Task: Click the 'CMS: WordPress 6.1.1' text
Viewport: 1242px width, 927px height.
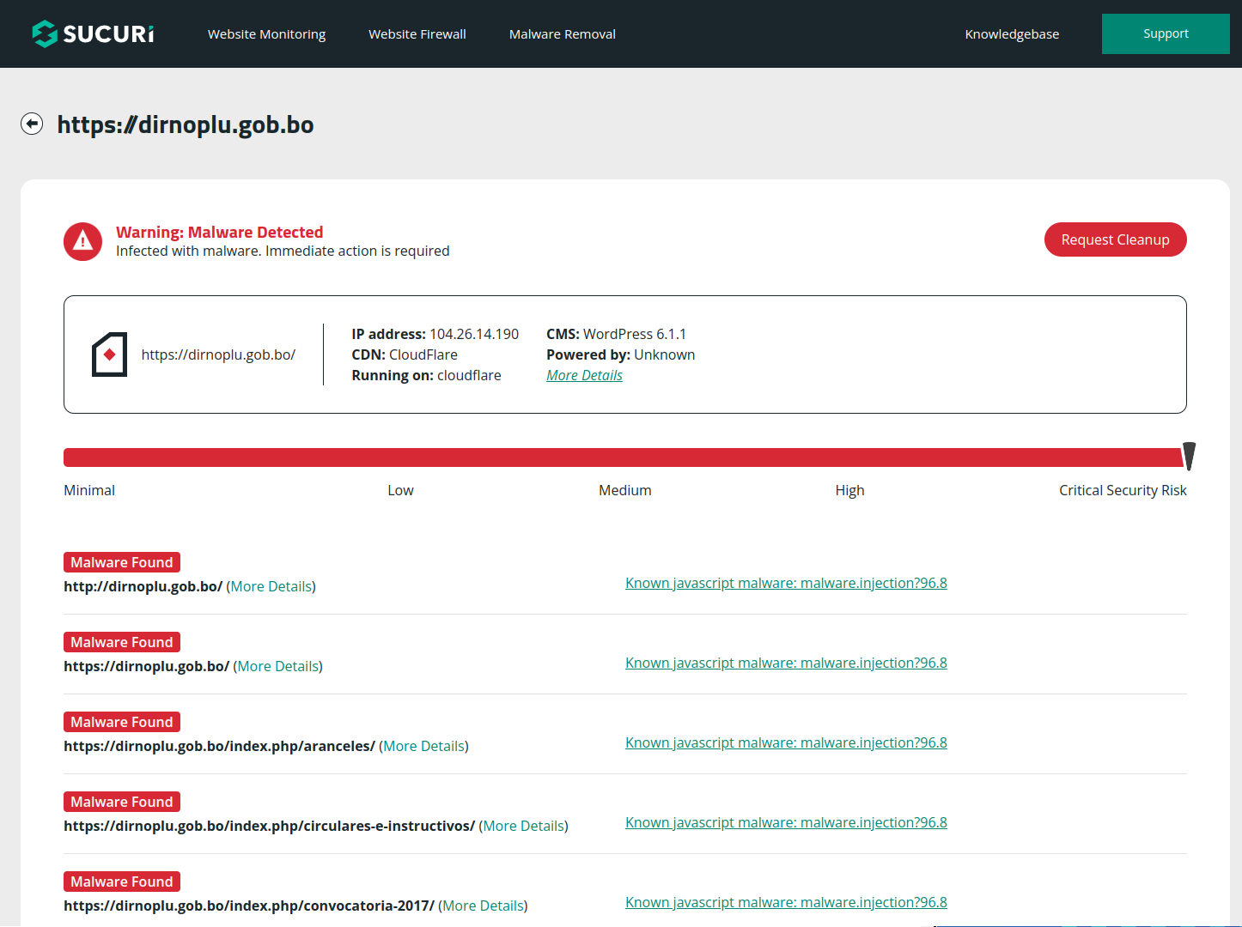Action: point(616,334)
